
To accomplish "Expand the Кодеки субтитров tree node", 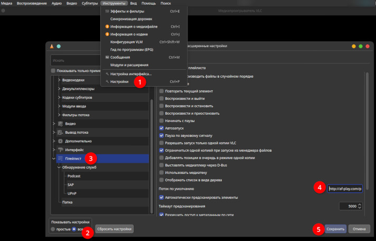I will (x=58, y=97).
